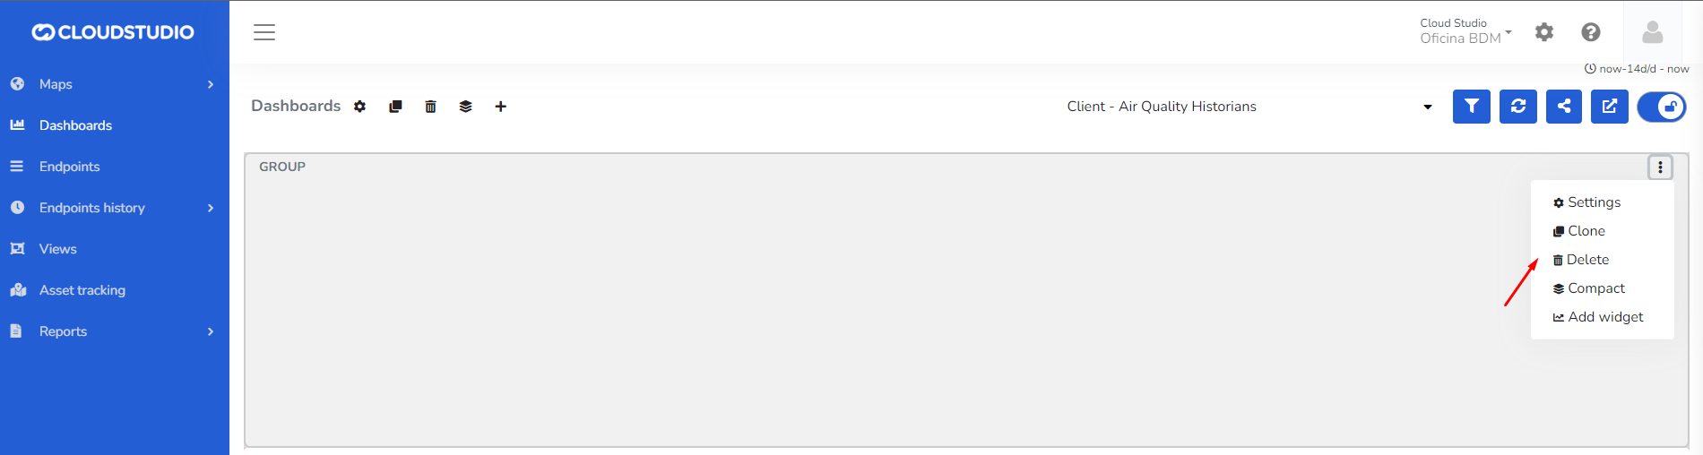The width and height of the screenshot is (1703, 455).
Task: Click the compact layers icon beside Dashboards
Action: pos(465,107)
